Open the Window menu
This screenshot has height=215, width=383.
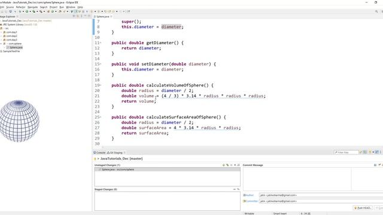click(x=71, y=7)
